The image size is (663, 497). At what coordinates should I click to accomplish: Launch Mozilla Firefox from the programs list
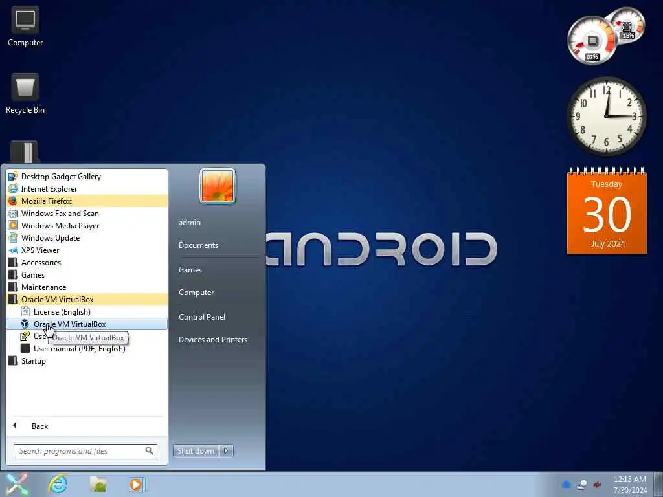[87, 201]
